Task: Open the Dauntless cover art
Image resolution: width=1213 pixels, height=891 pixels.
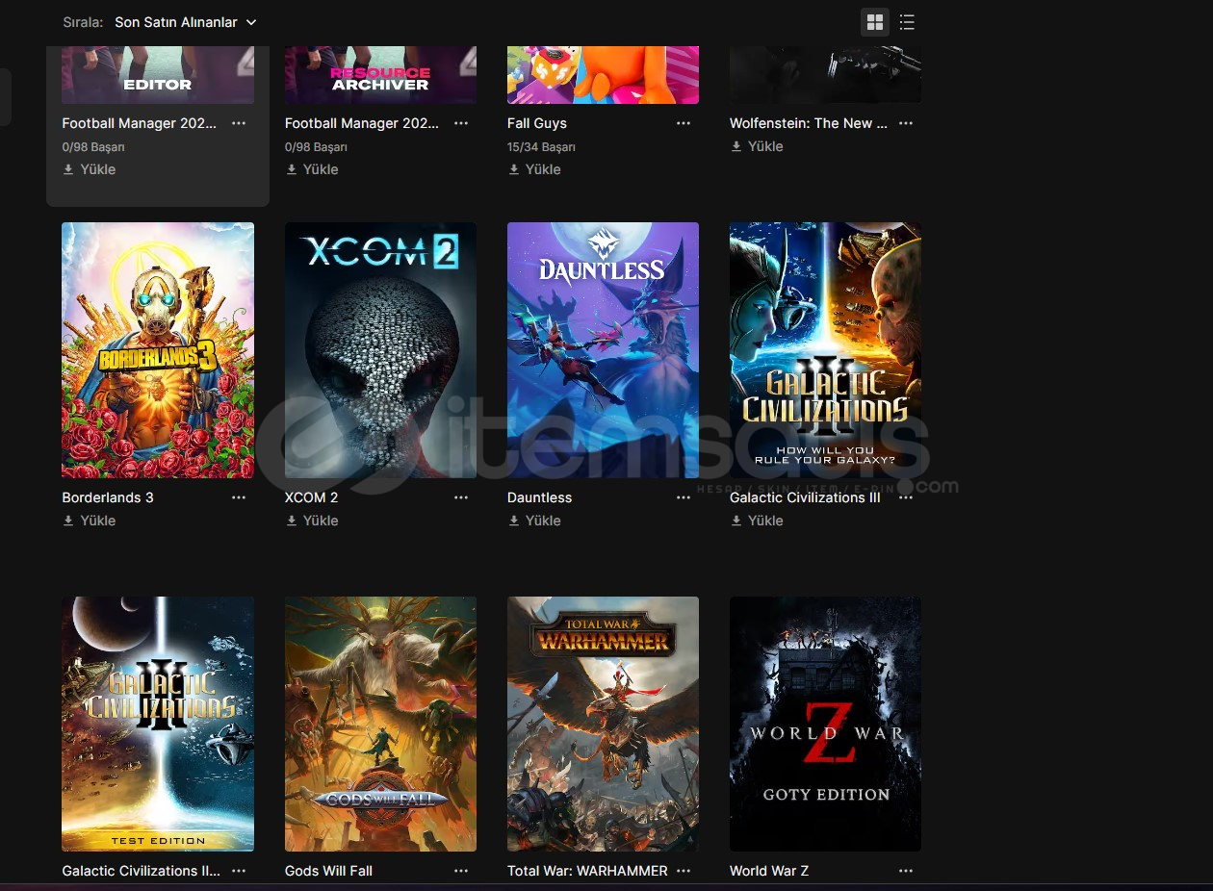Action: [603, 350]
